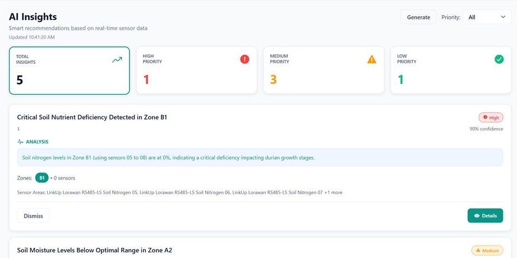Click the green checkmark icon in Low Priority
This screenshot has width=517, height=258.
click(x=499, y=59)
